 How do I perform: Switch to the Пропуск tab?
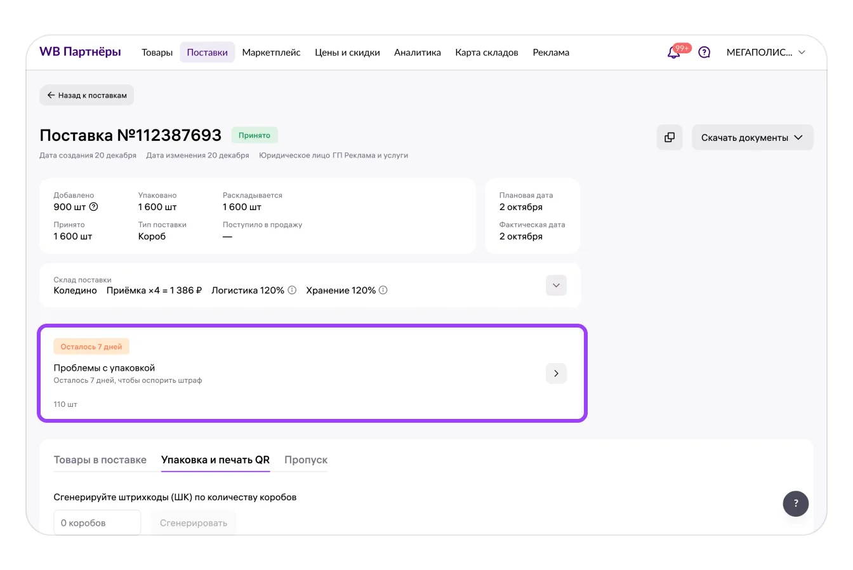[x=306, y=460]
